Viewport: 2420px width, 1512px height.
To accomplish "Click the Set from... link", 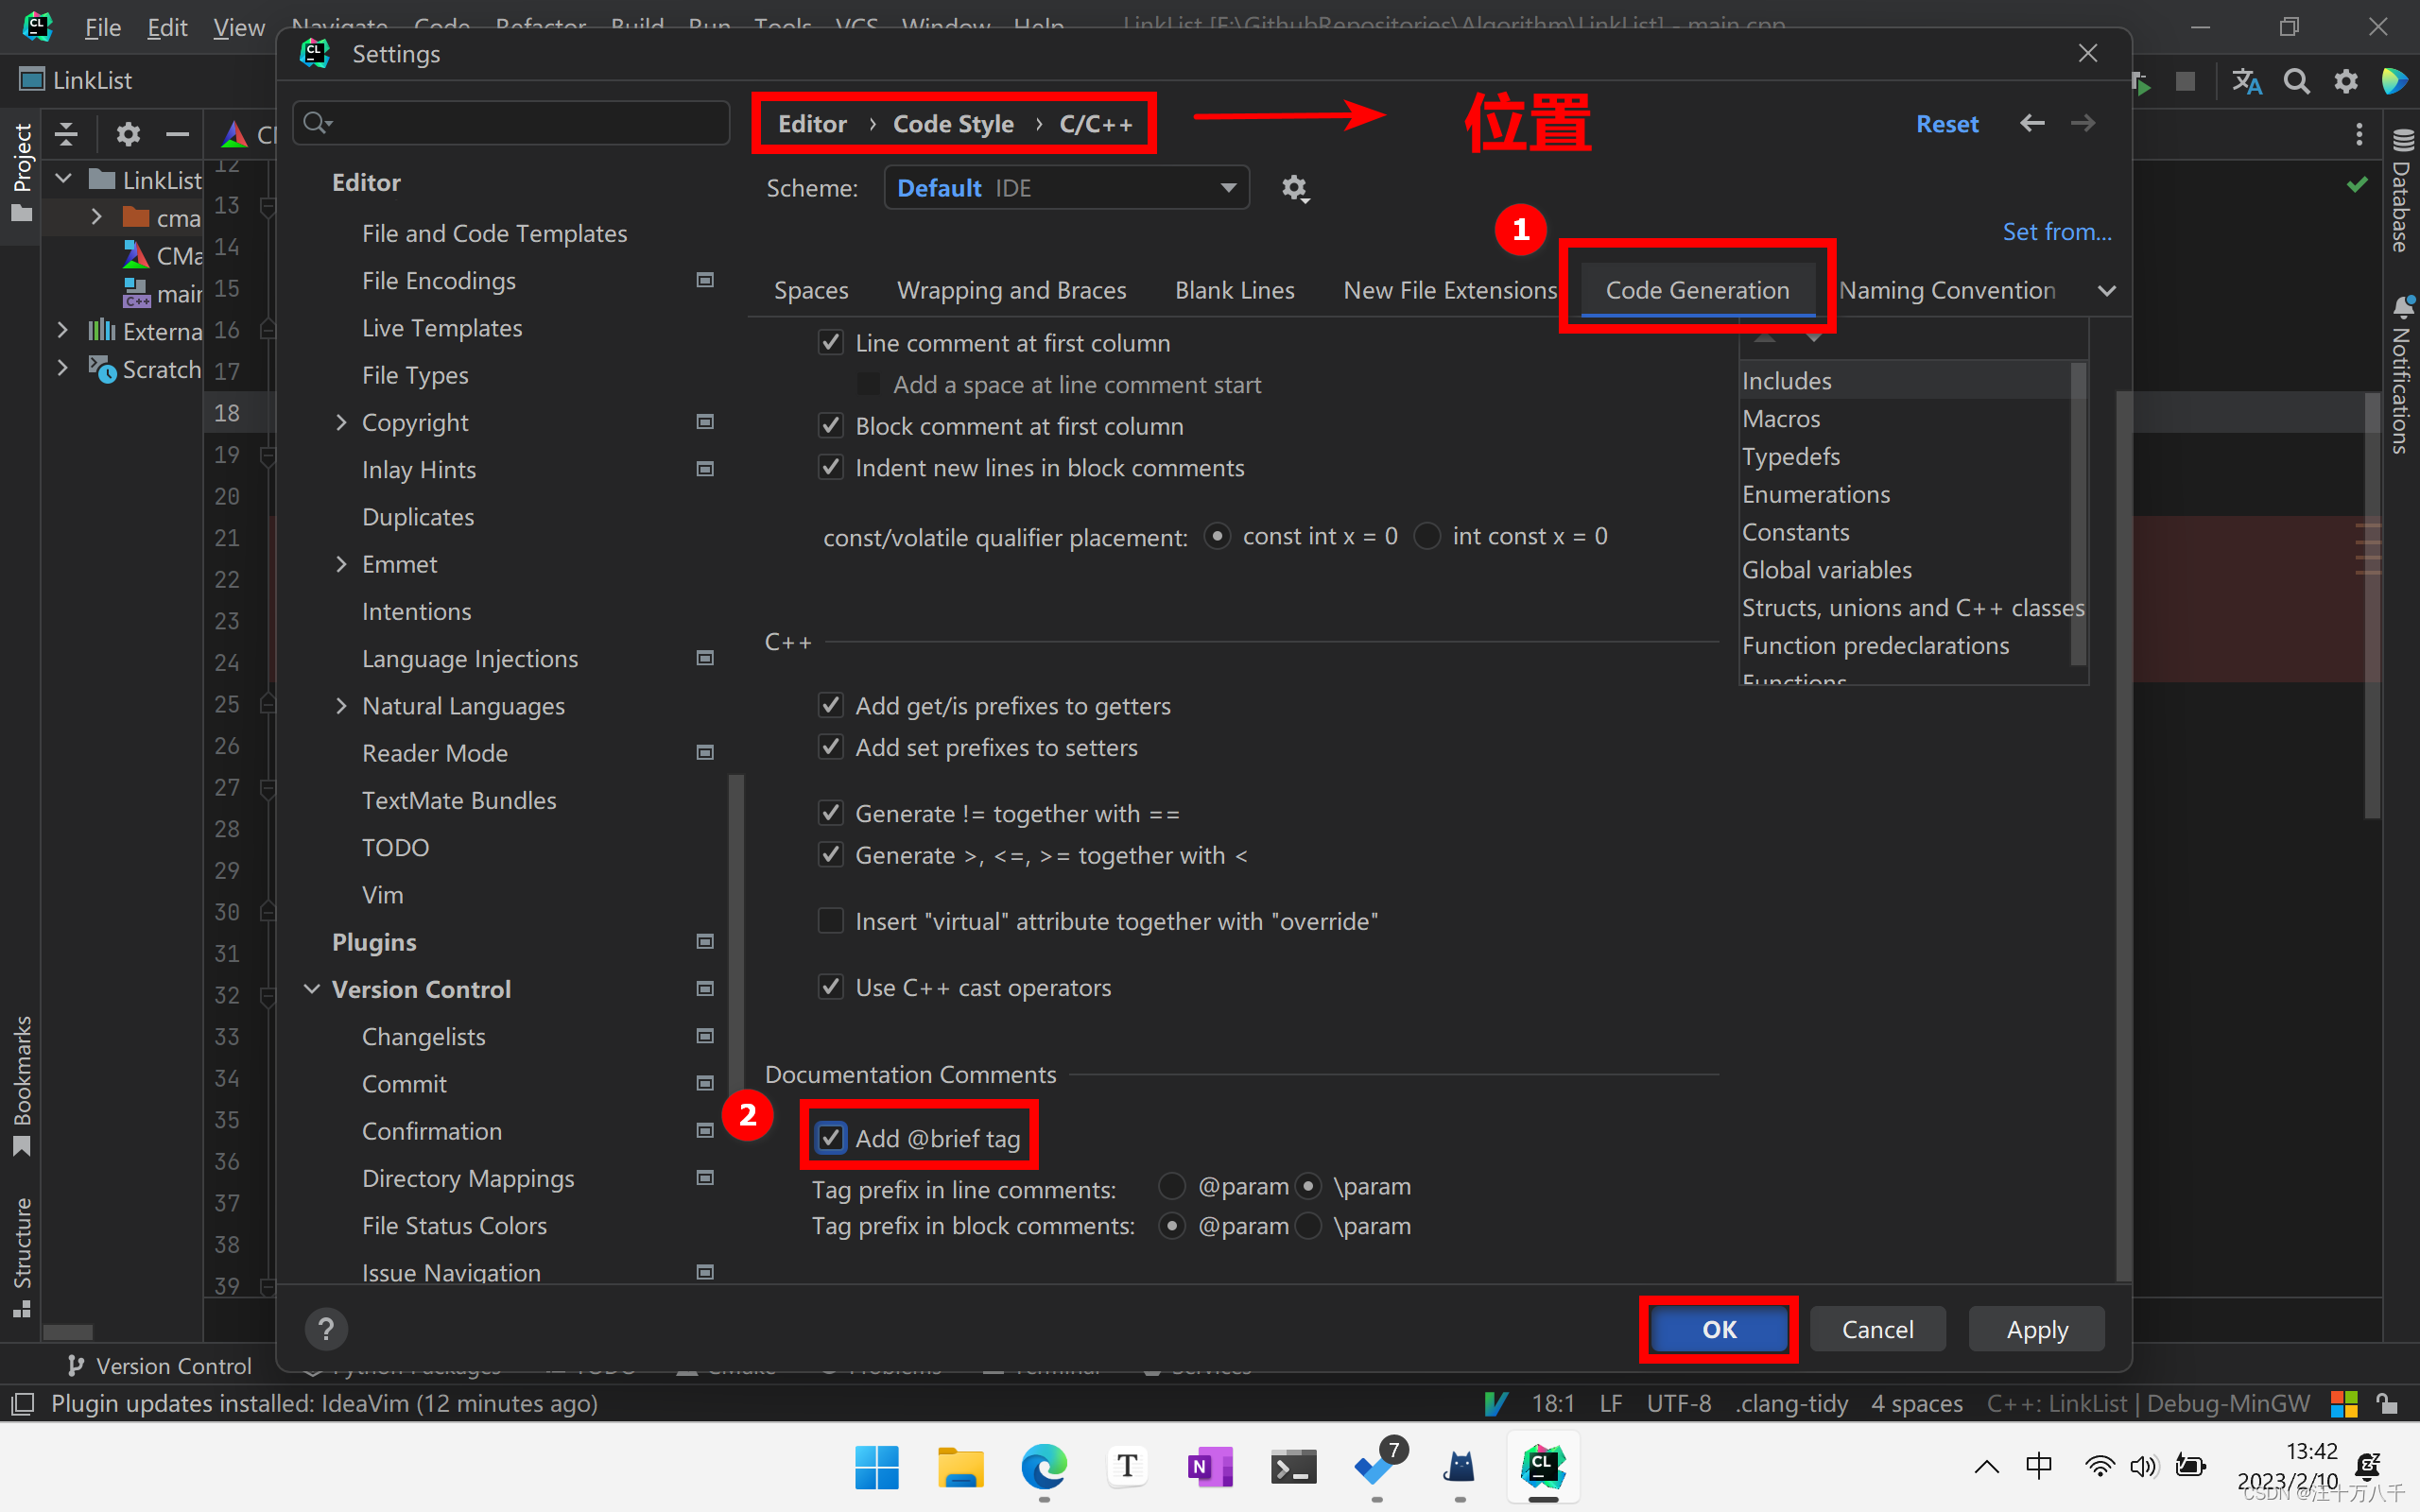I will pyautogui.click(x=2057, y=232).
